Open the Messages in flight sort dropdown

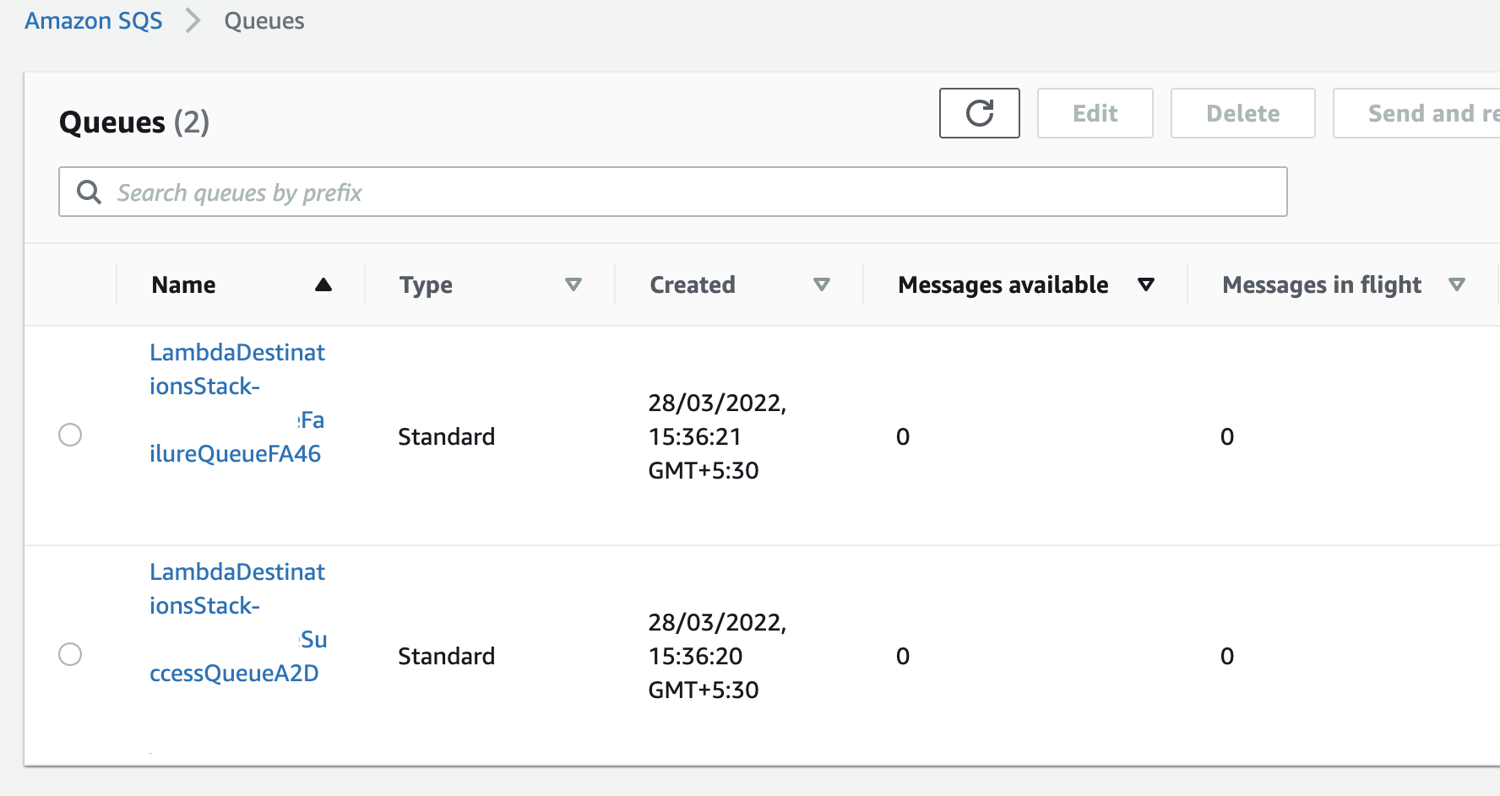tap(1457, 284)
